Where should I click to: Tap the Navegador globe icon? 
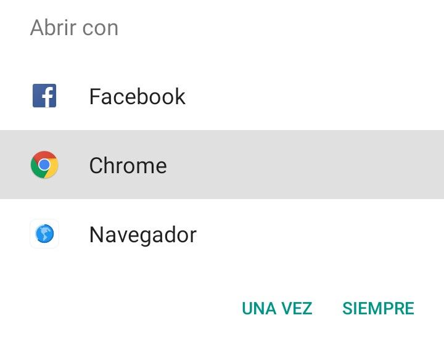tap(44, 234)
